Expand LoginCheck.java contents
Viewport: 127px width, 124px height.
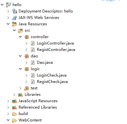(x=27, y=75)
